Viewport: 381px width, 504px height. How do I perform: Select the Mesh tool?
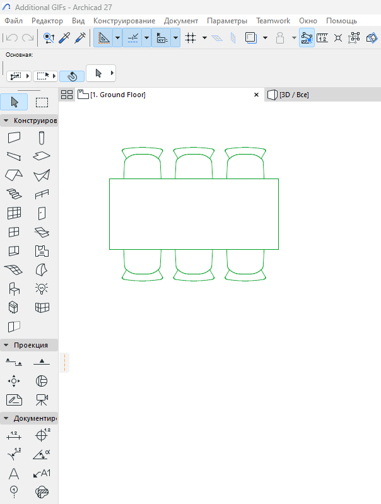[14, 270]
